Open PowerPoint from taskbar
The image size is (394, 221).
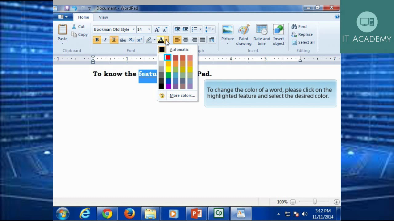[196, 213]
